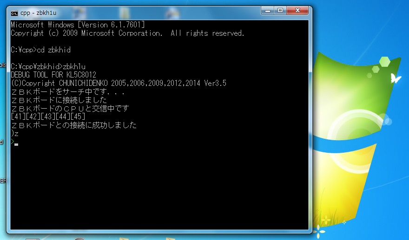Open the cmd window system menu icon
Viewport: 409px width, 240px height.
click(x=14, y=13)
